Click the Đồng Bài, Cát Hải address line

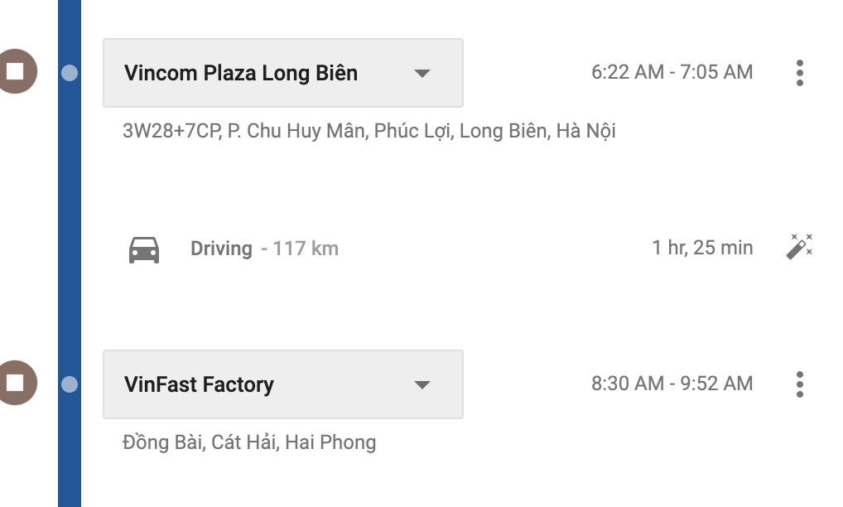[x=248, y=442]
